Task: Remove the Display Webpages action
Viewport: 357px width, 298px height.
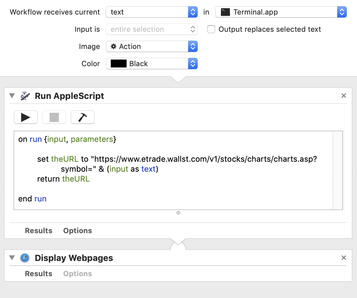Action: [x=343, y=258]
